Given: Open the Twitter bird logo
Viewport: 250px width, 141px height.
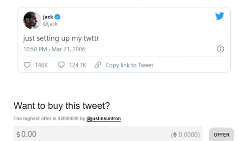Looking at the screenshot, I should click(x=220, y=16).
